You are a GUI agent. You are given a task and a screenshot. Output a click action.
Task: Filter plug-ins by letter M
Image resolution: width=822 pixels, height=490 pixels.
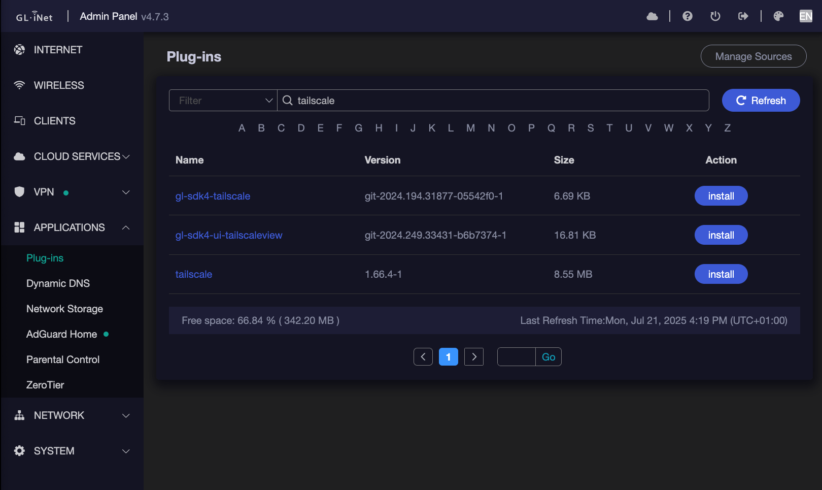click(471, 128)
